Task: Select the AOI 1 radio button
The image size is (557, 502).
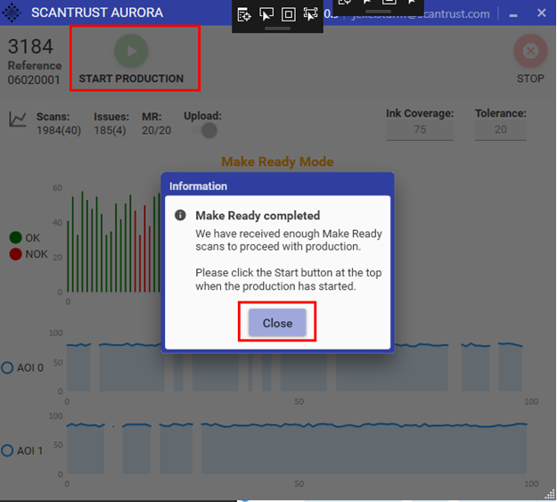Action: (7, 450)
